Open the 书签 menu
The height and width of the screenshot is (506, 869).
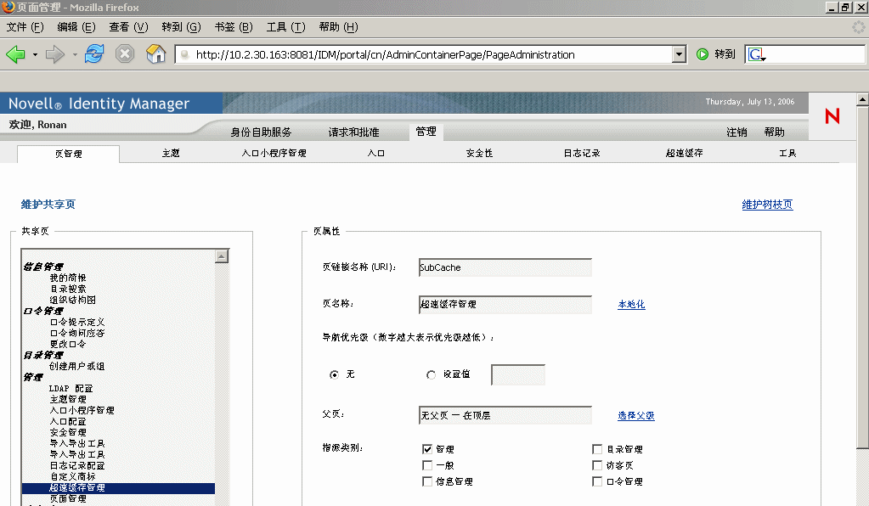click(x=233, y=26)
